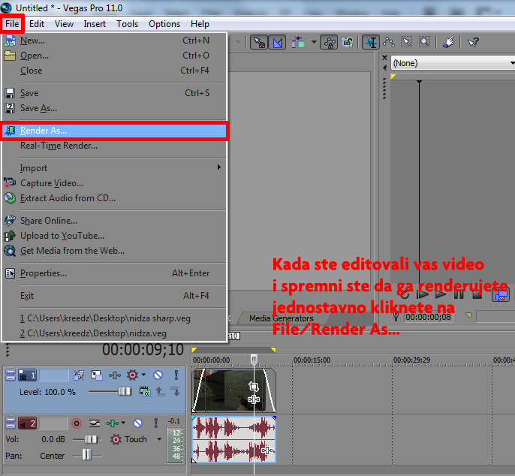Select the Selection edit tool
This screenshot has height=476, width=515.
pos(407,42)
